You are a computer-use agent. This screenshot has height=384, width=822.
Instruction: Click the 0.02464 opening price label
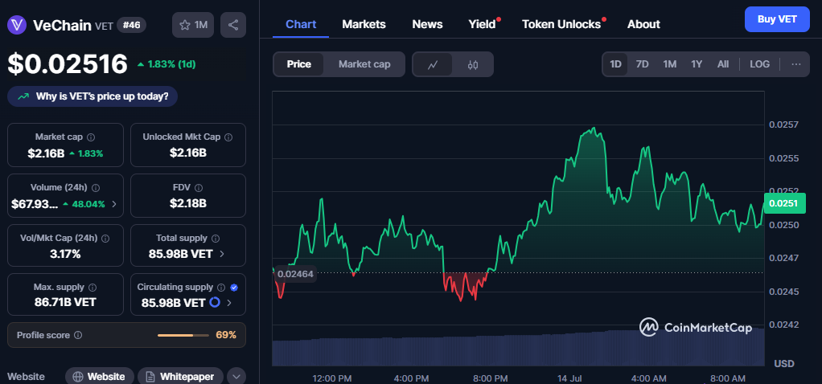point(295,274)
